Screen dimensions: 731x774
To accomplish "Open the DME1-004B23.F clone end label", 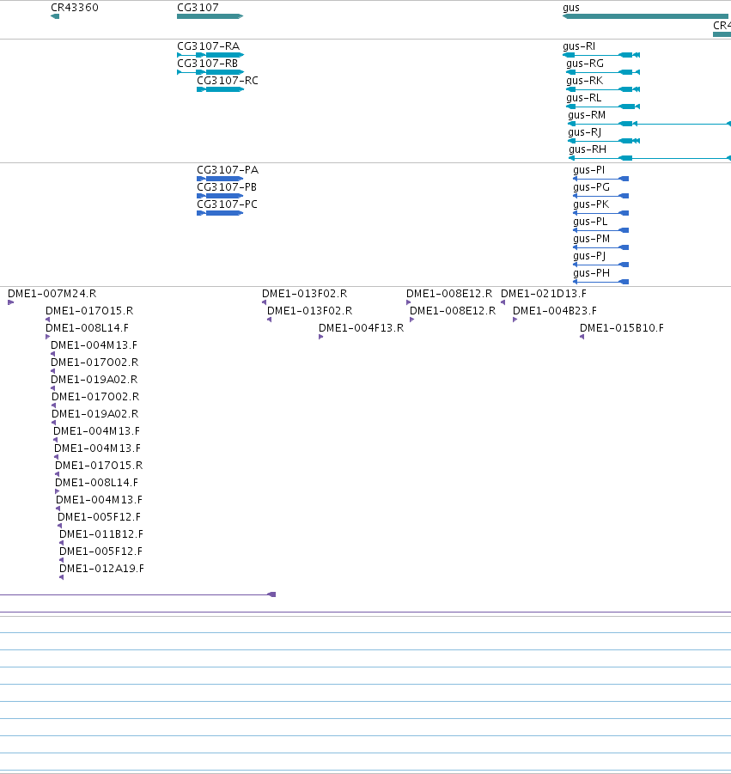I will (x=555, y=311).
